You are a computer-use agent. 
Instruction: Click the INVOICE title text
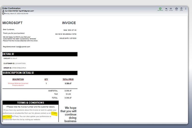coord(69,23)
